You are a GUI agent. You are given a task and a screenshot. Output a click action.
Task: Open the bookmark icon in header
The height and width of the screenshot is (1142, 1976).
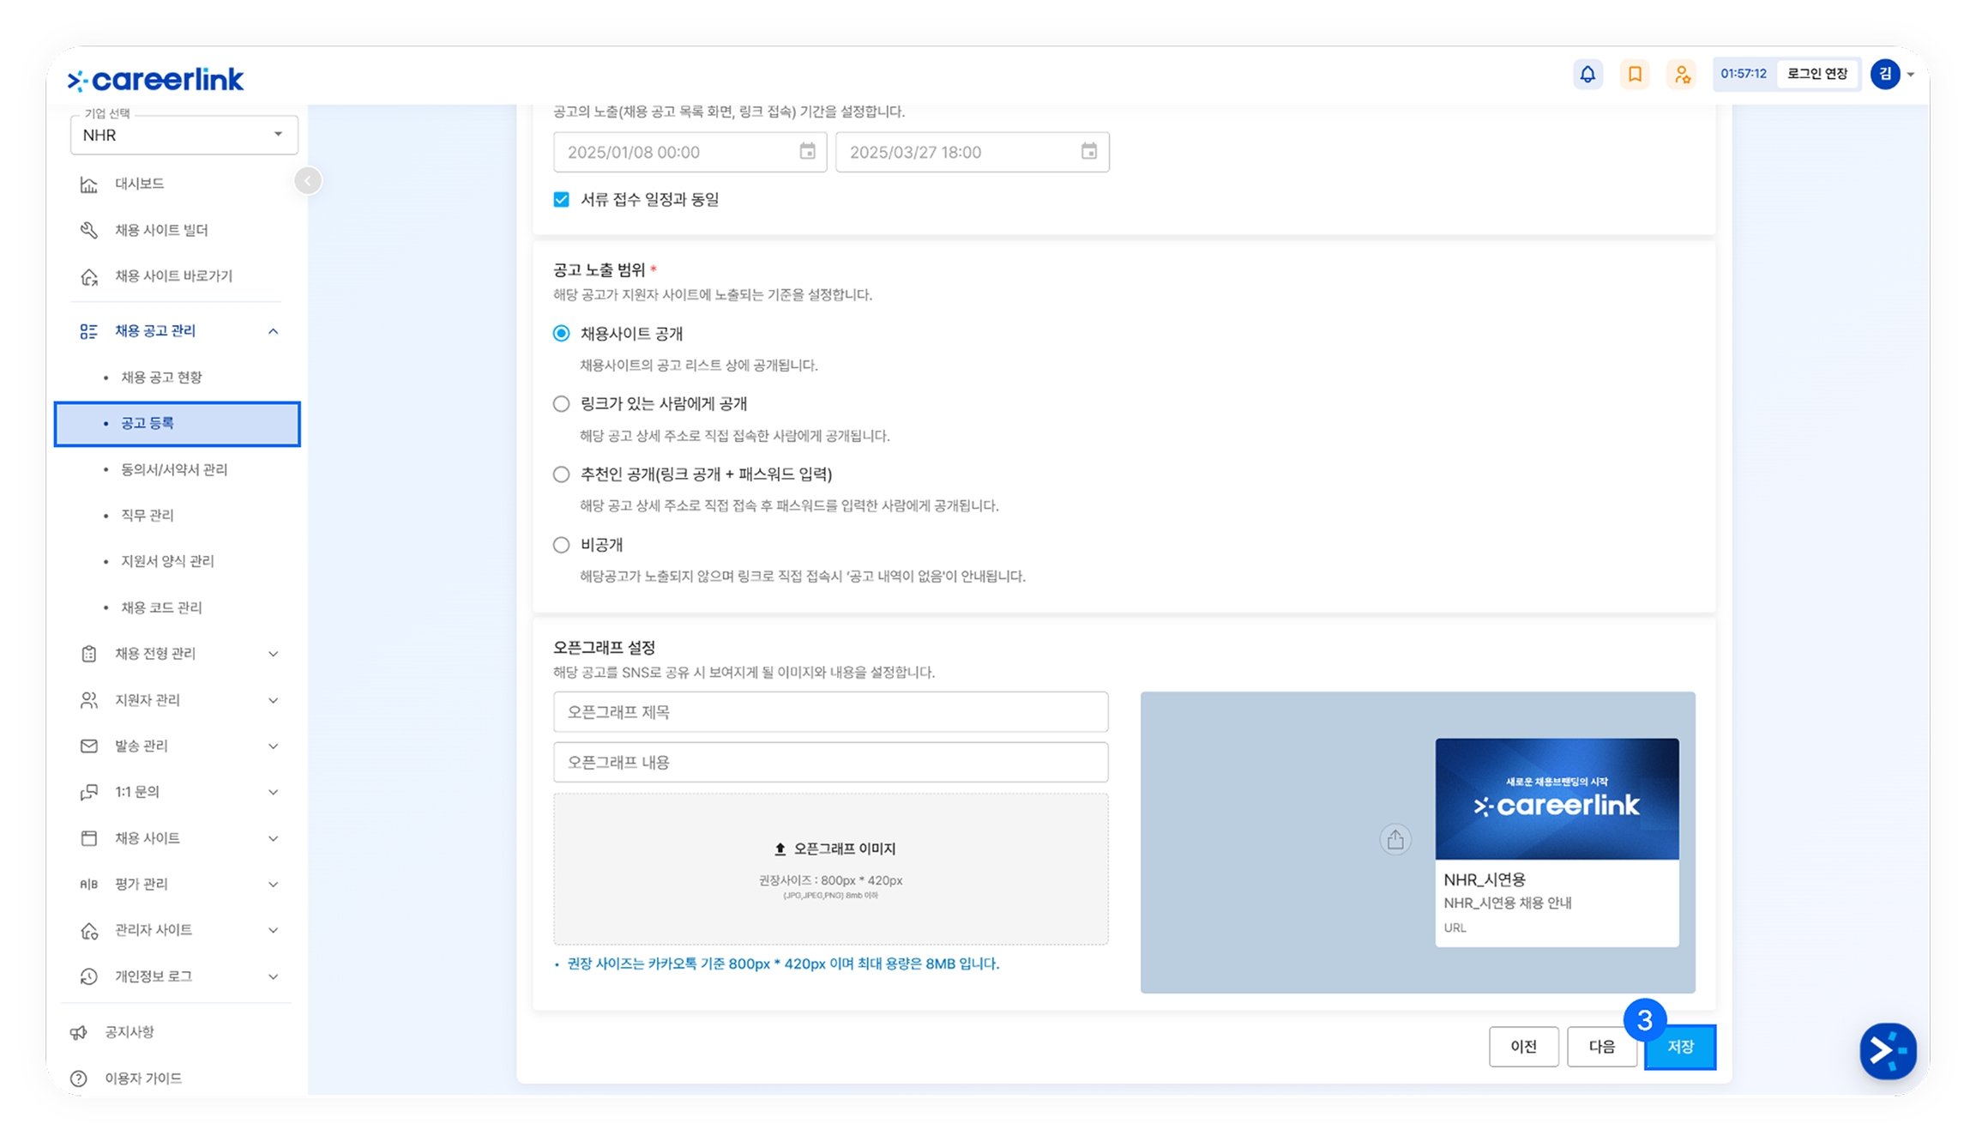[x=1635, y=75]
